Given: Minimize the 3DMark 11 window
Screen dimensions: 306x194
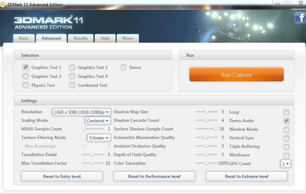Looking at the screenshot, I should click(x=278, y=3).
